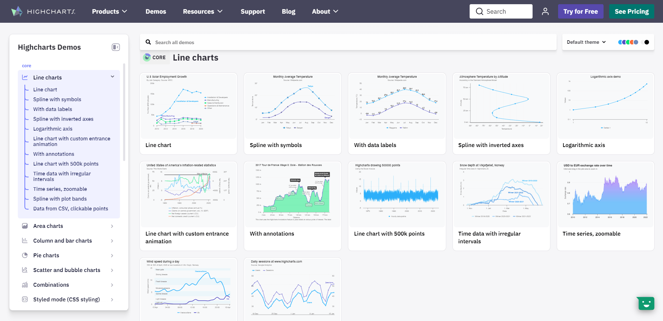Collapse the Line charts section chevron
The height and width of the screenshot is (321, 663).
tap(112, 77)
